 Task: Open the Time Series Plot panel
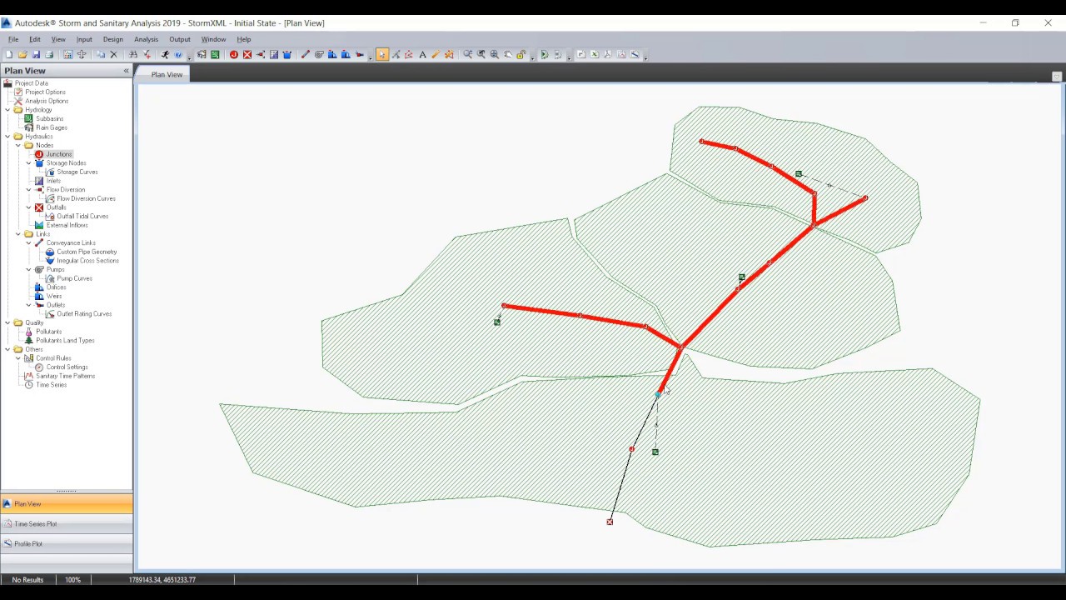[x=67, y=523]
